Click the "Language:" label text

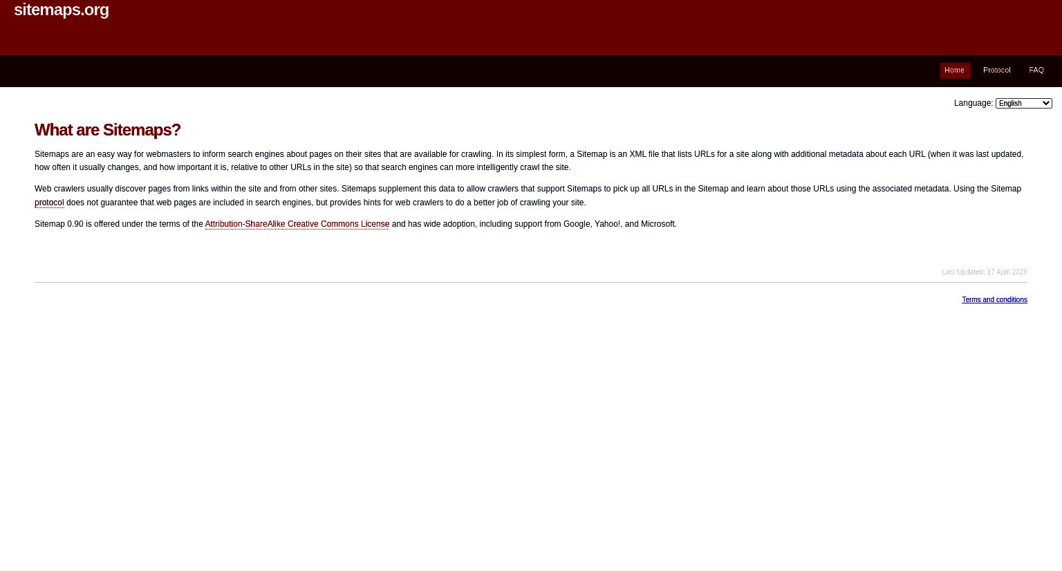[x=973, y=103]
